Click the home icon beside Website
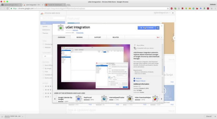 (134, 78)
